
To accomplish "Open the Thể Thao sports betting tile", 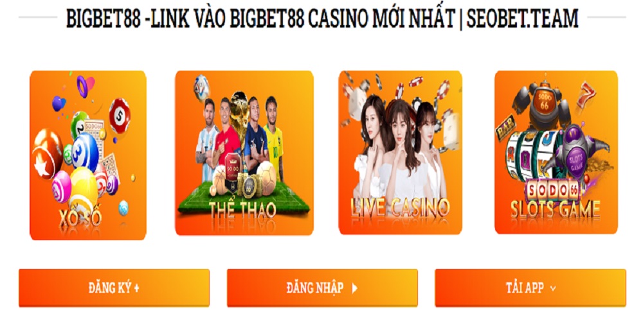I will [x=244, y=153].
